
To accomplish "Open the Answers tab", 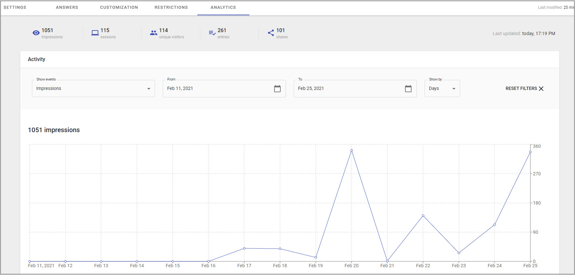I will pos(67,7).
